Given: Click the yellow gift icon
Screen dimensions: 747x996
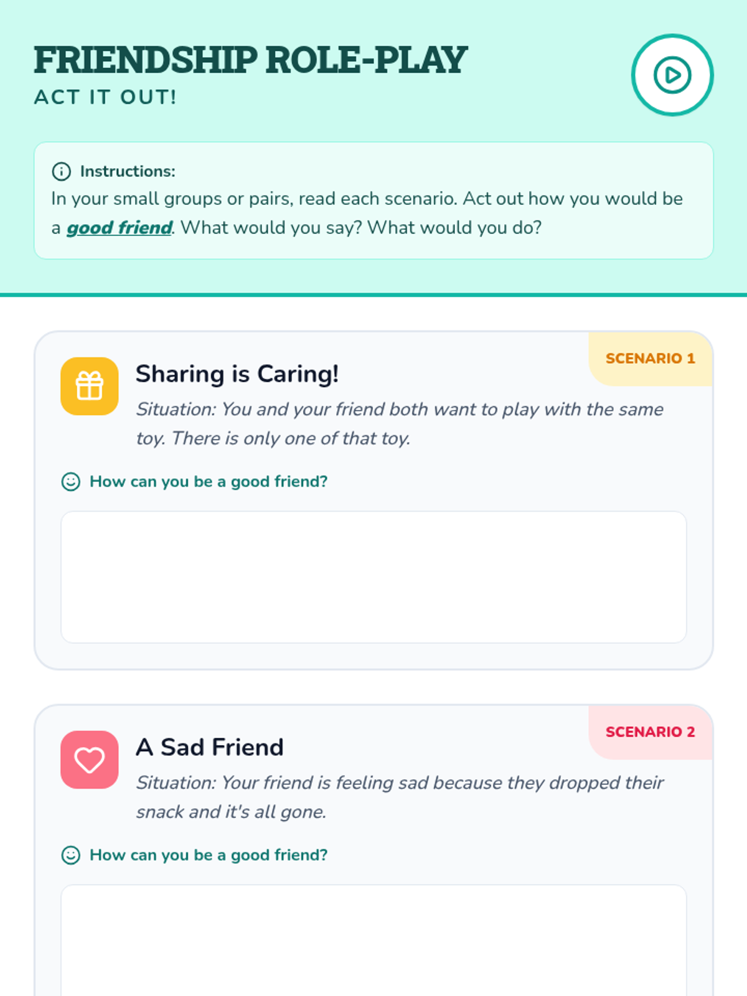Looking at the screenshot, I should pyautogui.click(x=90, y=386).
